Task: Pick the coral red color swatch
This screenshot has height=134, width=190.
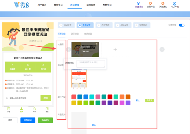Action: coord(74,97)
